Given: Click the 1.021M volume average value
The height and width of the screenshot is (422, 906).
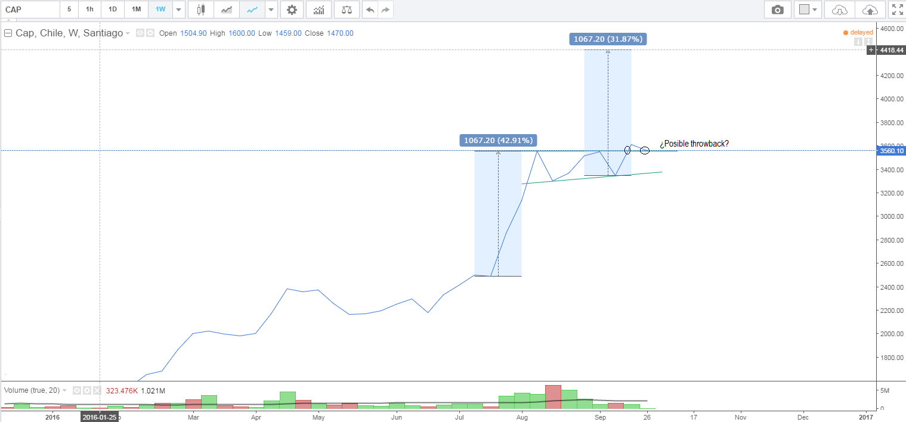Looking at the screenshot, I should click(153, 390).
